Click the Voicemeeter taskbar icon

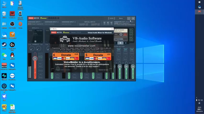click(199, 12)
